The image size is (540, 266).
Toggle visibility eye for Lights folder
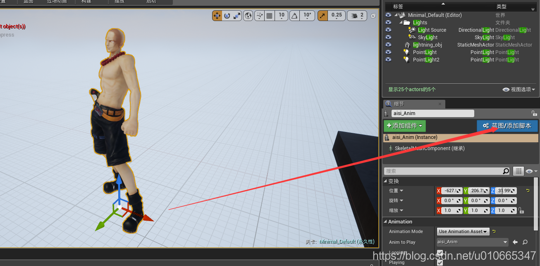388,22
